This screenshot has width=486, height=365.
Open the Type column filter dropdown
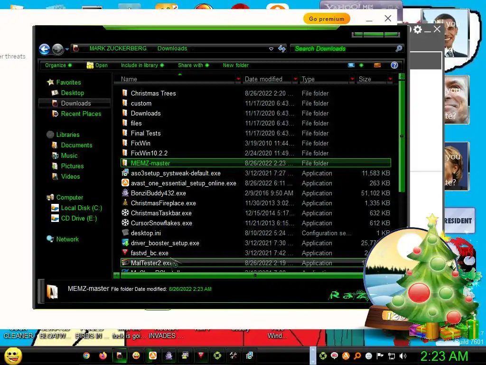353,79
